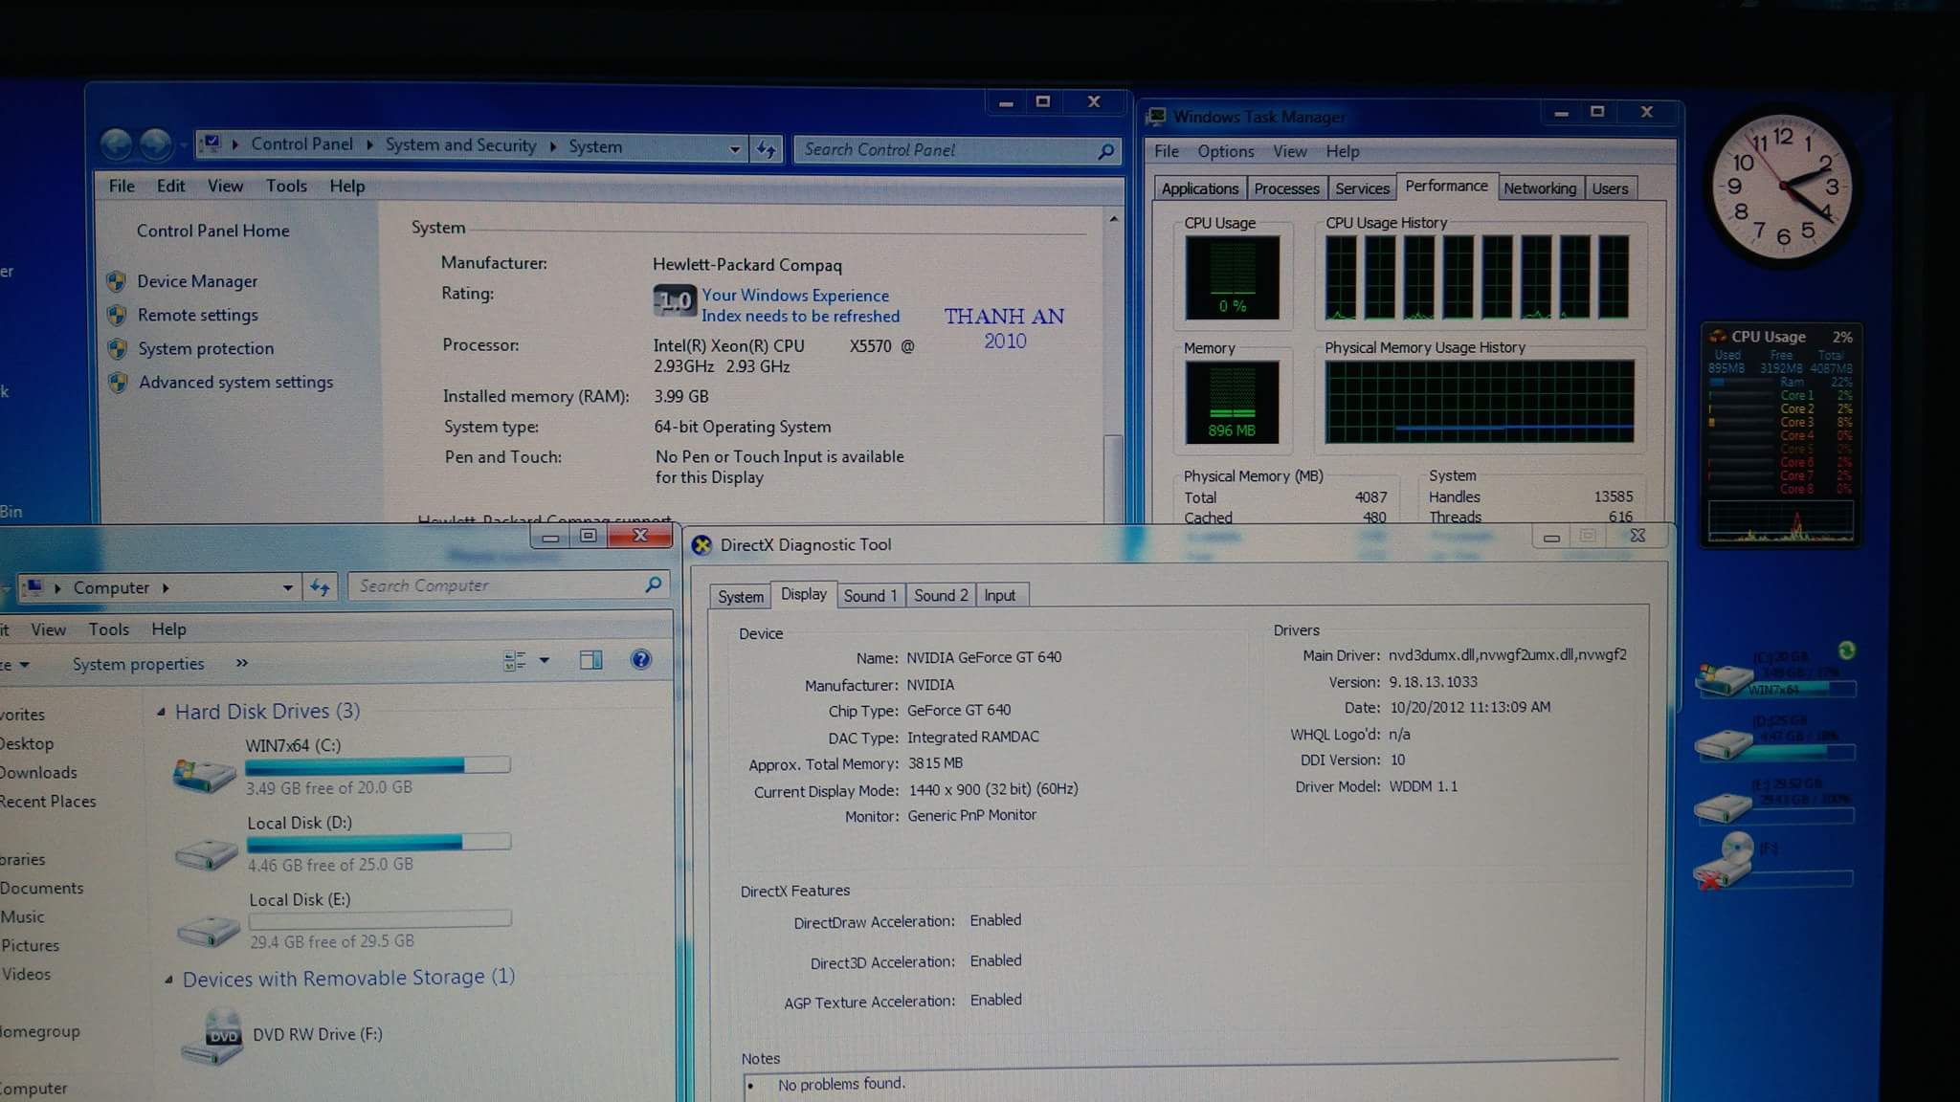The image size is (1960, 1102).
Task: Click Device Manager shield icon
Action: pos(116,281)
